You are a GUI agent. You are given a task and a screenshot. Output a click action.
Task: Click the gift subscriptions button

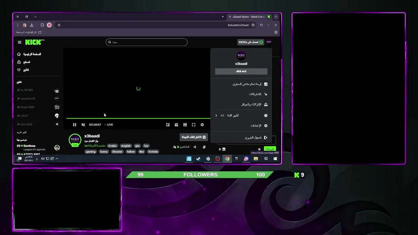coord(194,137)
